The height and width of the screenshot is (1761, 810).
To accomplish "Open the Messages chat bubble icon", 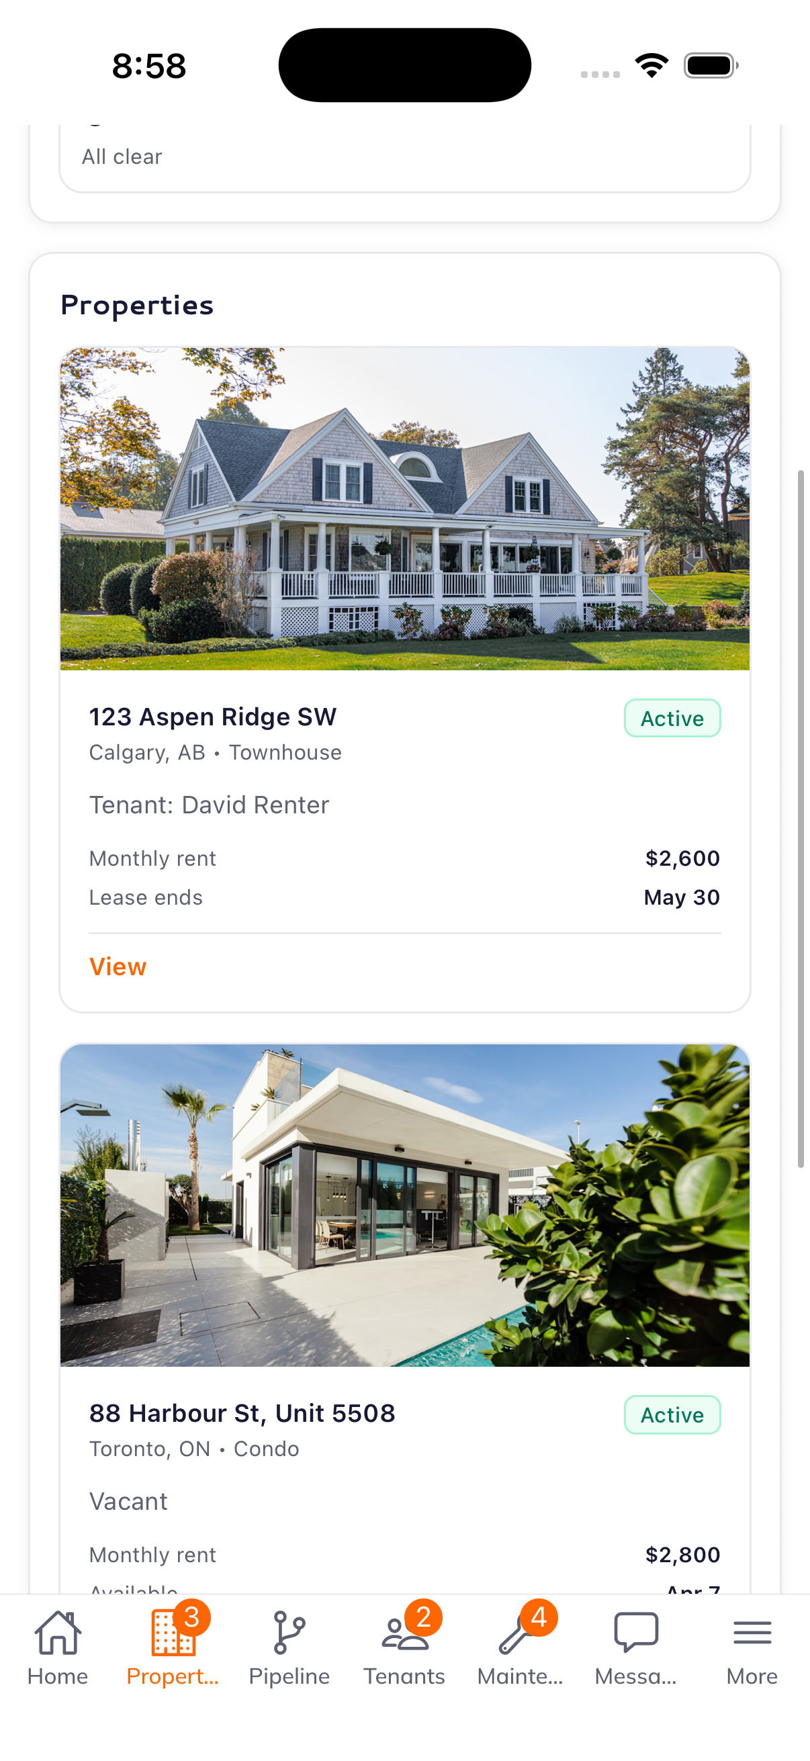I will (635, 1633).
